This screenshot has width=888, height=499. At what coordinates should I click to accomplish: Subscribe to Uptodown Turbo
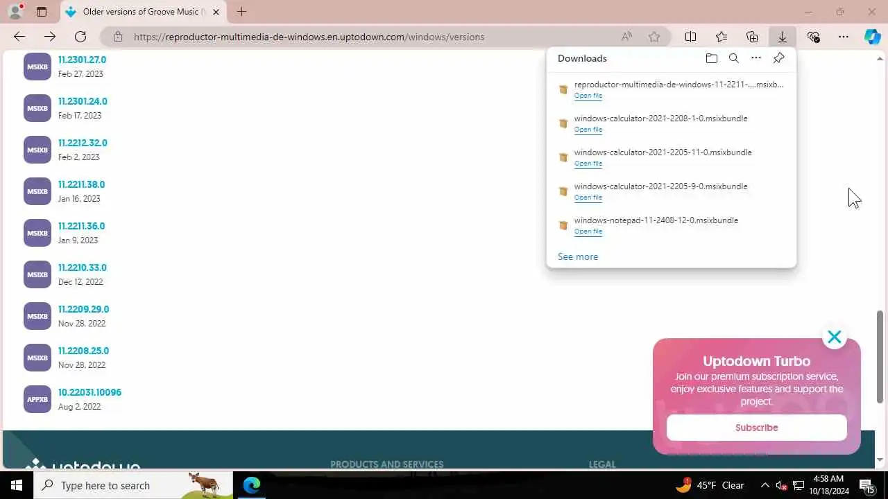(x=756, y=428)
